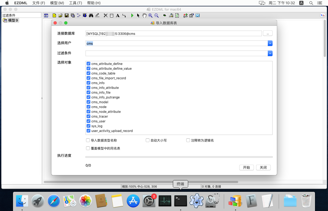The image size is (328, 211).
Task: Enable 自动大小写 option
Action: click(148, 140)
